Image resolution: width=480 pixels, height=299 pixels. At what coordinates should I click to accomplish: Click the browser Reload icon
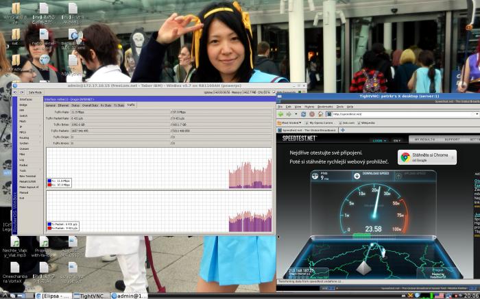[x=303, y=114]
